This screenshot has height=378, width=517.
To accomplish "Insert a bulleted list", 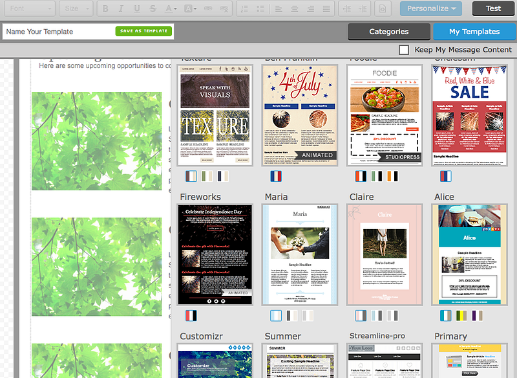I will point(260,8).
